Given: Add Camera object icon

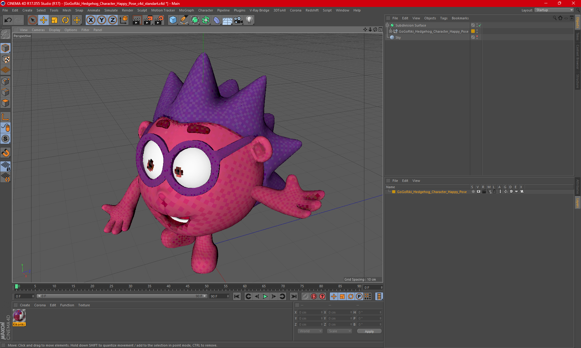Looking at the screenshot, I should tap(238, 20).
